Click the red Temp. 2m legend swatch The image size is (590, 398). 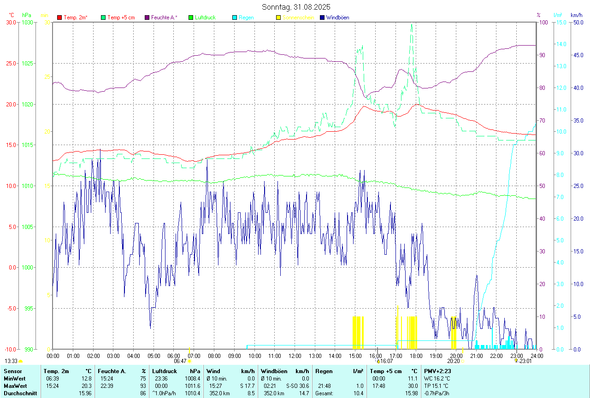click(59, 18)
